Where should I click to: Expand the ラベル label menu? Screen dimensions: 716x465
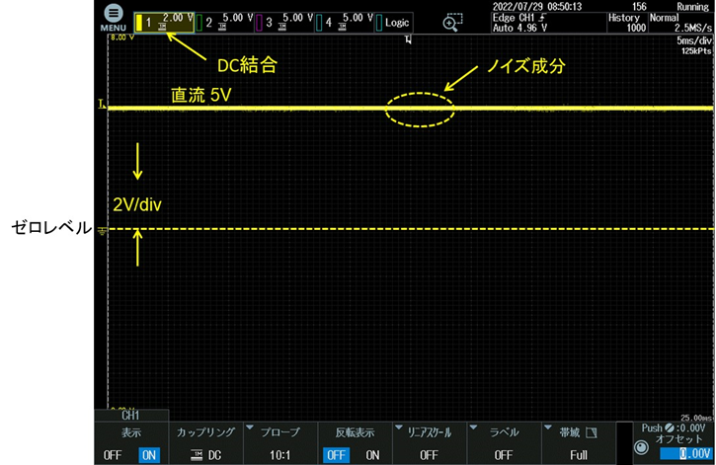(503, 443)
